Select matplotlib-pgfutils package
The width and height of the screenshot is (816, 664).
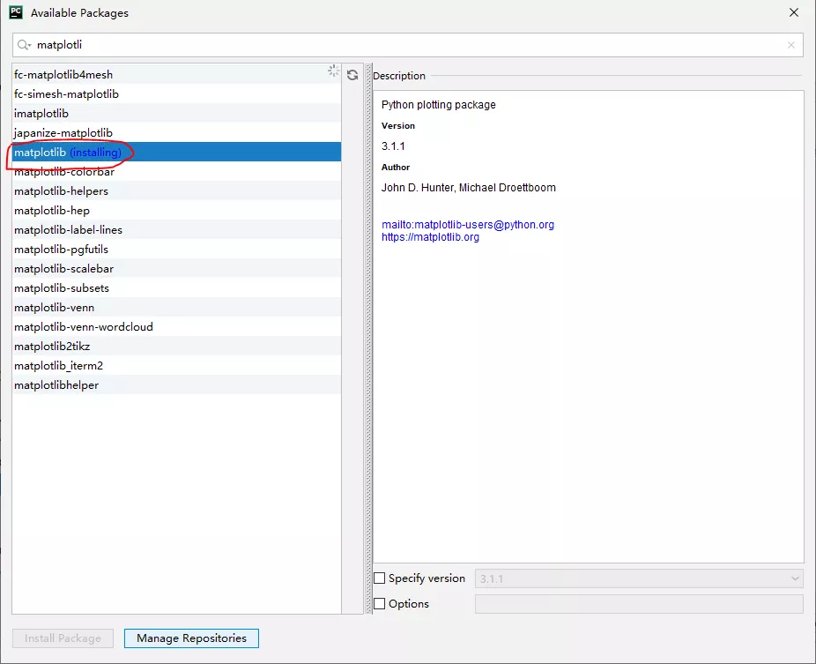click(x=177, y=249)
